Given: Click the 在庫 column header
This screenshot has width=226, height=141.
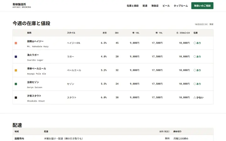Looking at the screenshot, I should [x=196, y=33].
